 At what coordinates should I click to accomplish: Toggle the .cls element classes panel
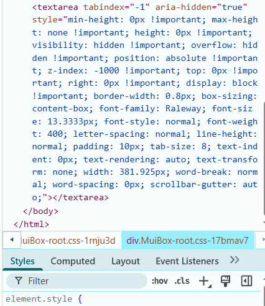182,281
